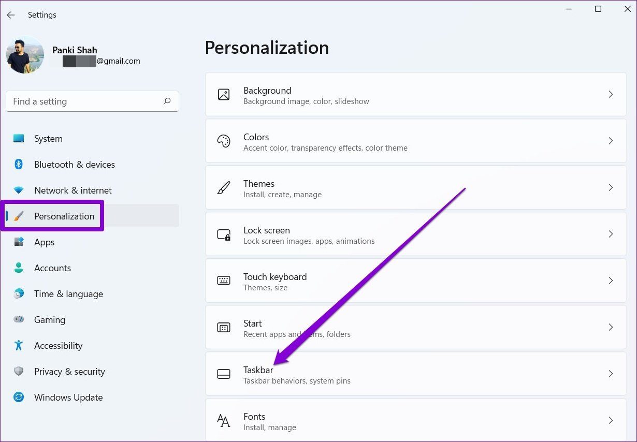
Task: Click the back arrow in the Settings header
Action: [x=11, y=15]
